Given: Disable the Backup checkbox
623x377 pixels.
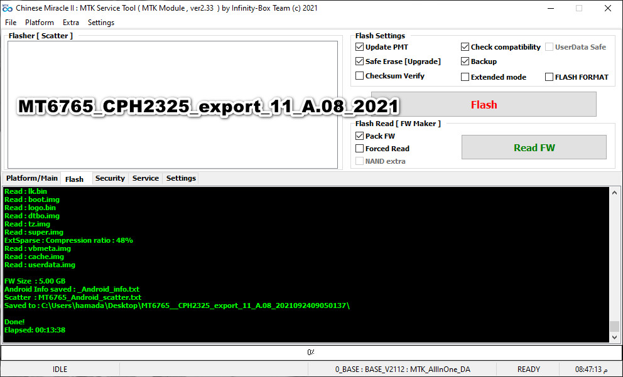Looking at the screenshot, I should coord(465,61).
